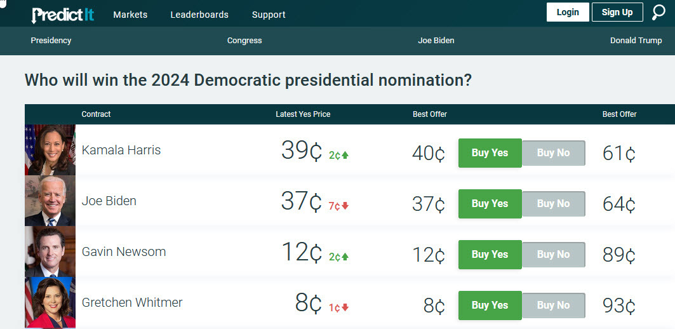The image size is (675, 329).
Task: Open Kamala Harris portrait thumbnail
Action: coord(50,150)
